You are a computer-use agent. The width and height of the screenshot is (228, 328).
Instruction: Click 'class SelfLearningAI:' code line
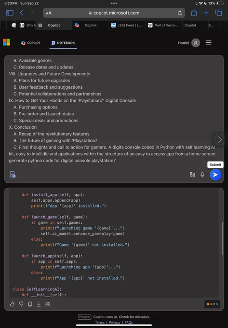37,289
